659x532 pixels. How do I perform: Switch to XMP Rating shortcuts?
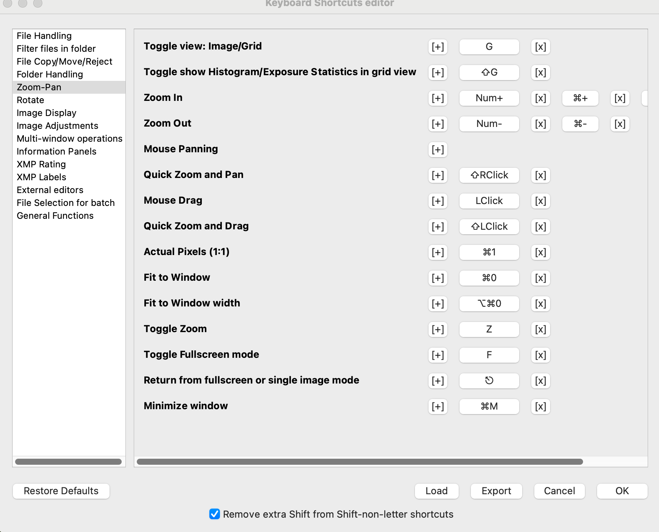pos(41,164)
